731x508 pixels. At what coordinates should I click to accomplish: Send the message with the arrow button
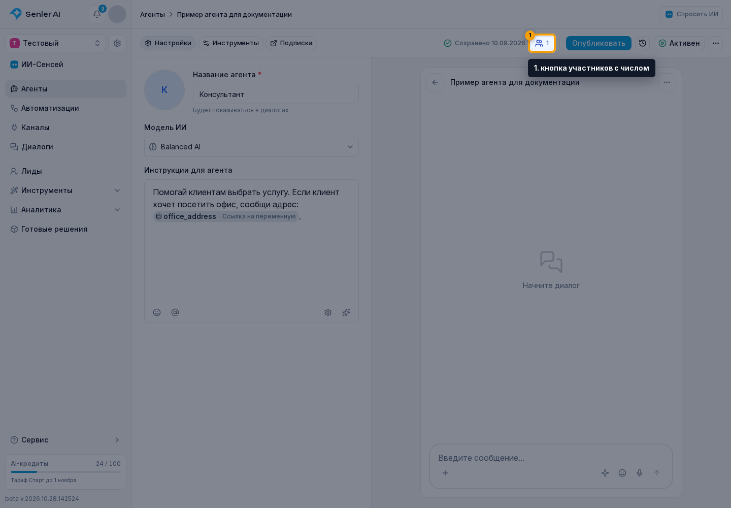657,473
